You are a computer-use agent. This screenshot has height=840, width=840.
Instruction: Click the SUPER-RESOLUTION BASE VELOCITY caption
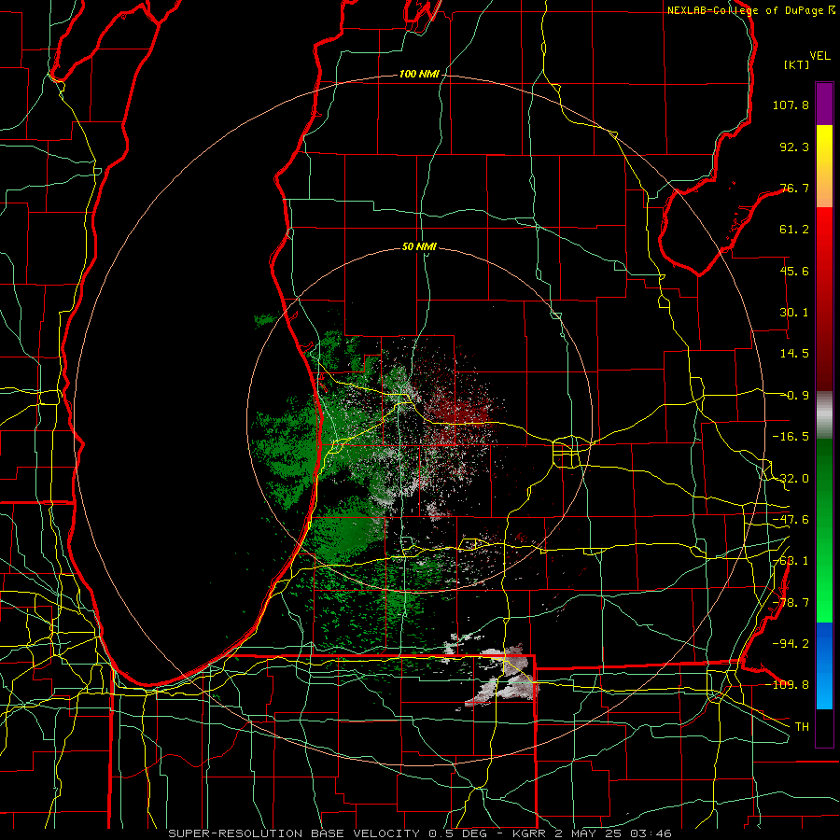click(419, 833)
